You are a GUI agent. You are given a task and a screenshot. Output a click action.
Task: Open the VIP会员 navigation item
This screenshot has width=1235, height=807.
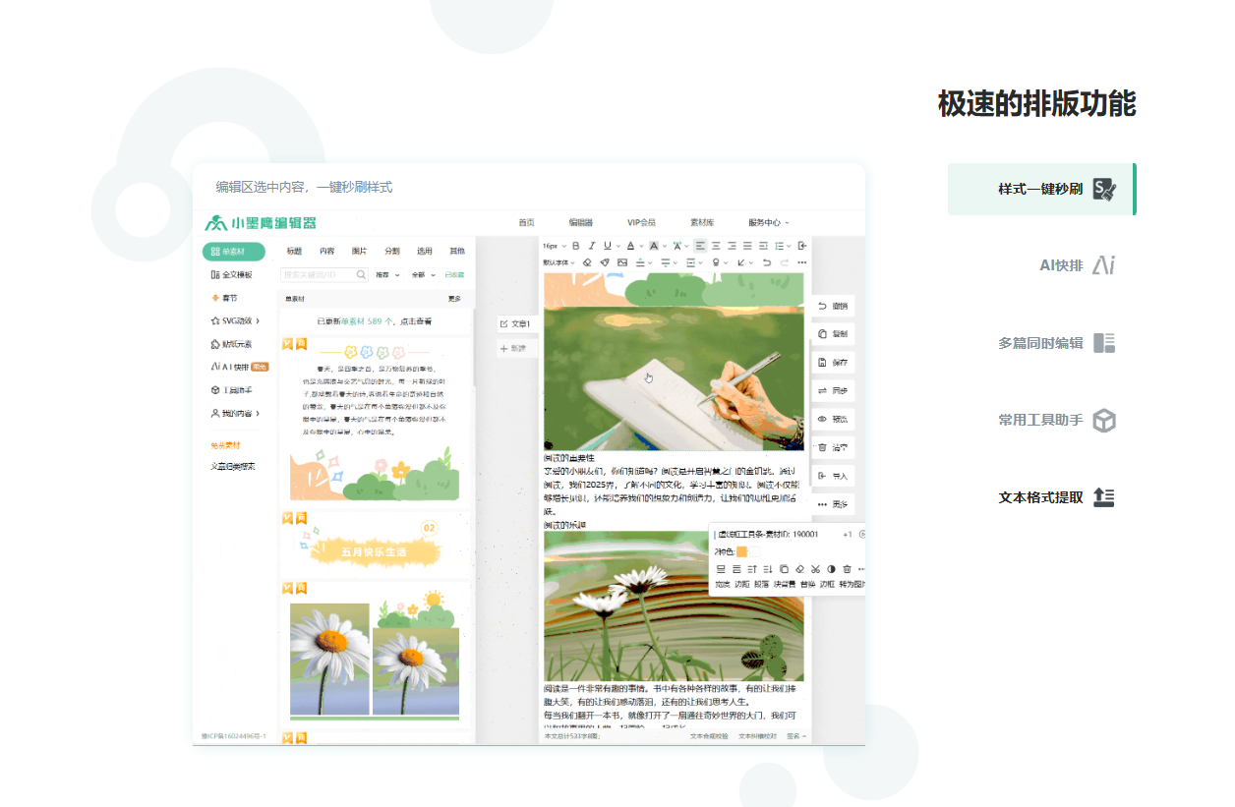641,223
